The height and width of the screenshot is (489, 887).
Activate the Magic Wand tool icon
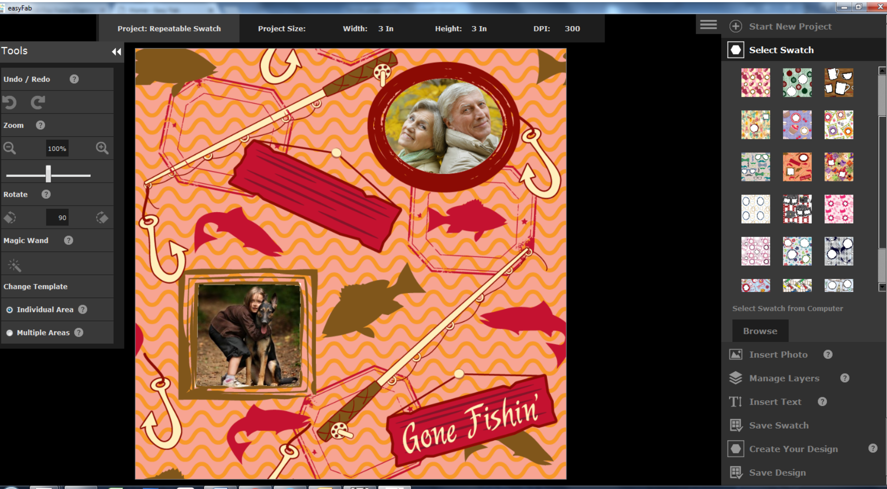pyautogui.click(x=15, y=265)
